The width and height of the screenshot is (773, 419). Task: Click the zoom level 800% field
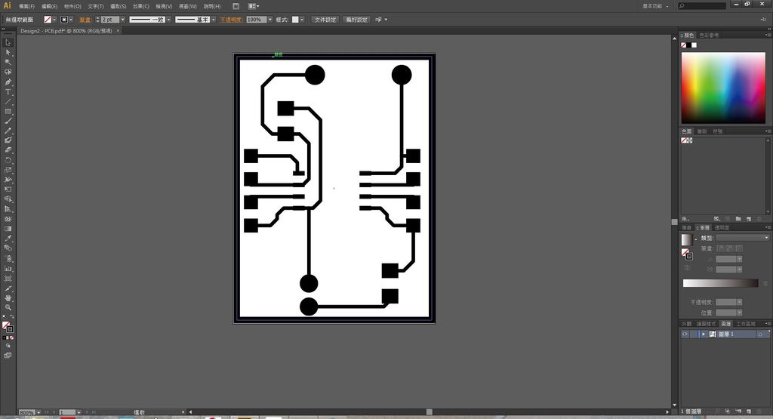[x=26, y=412]
